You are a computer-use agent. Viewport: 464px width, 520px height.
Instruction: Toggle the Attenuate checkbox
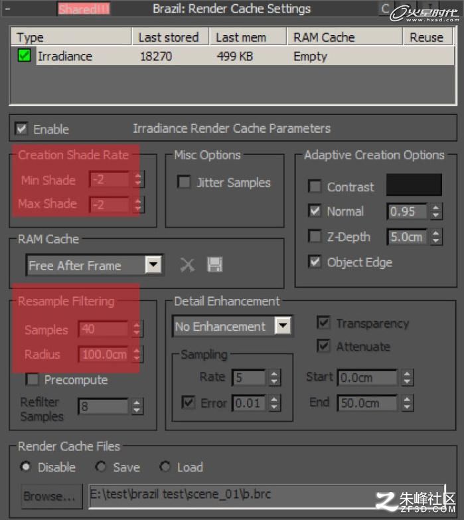pos(323,346)
